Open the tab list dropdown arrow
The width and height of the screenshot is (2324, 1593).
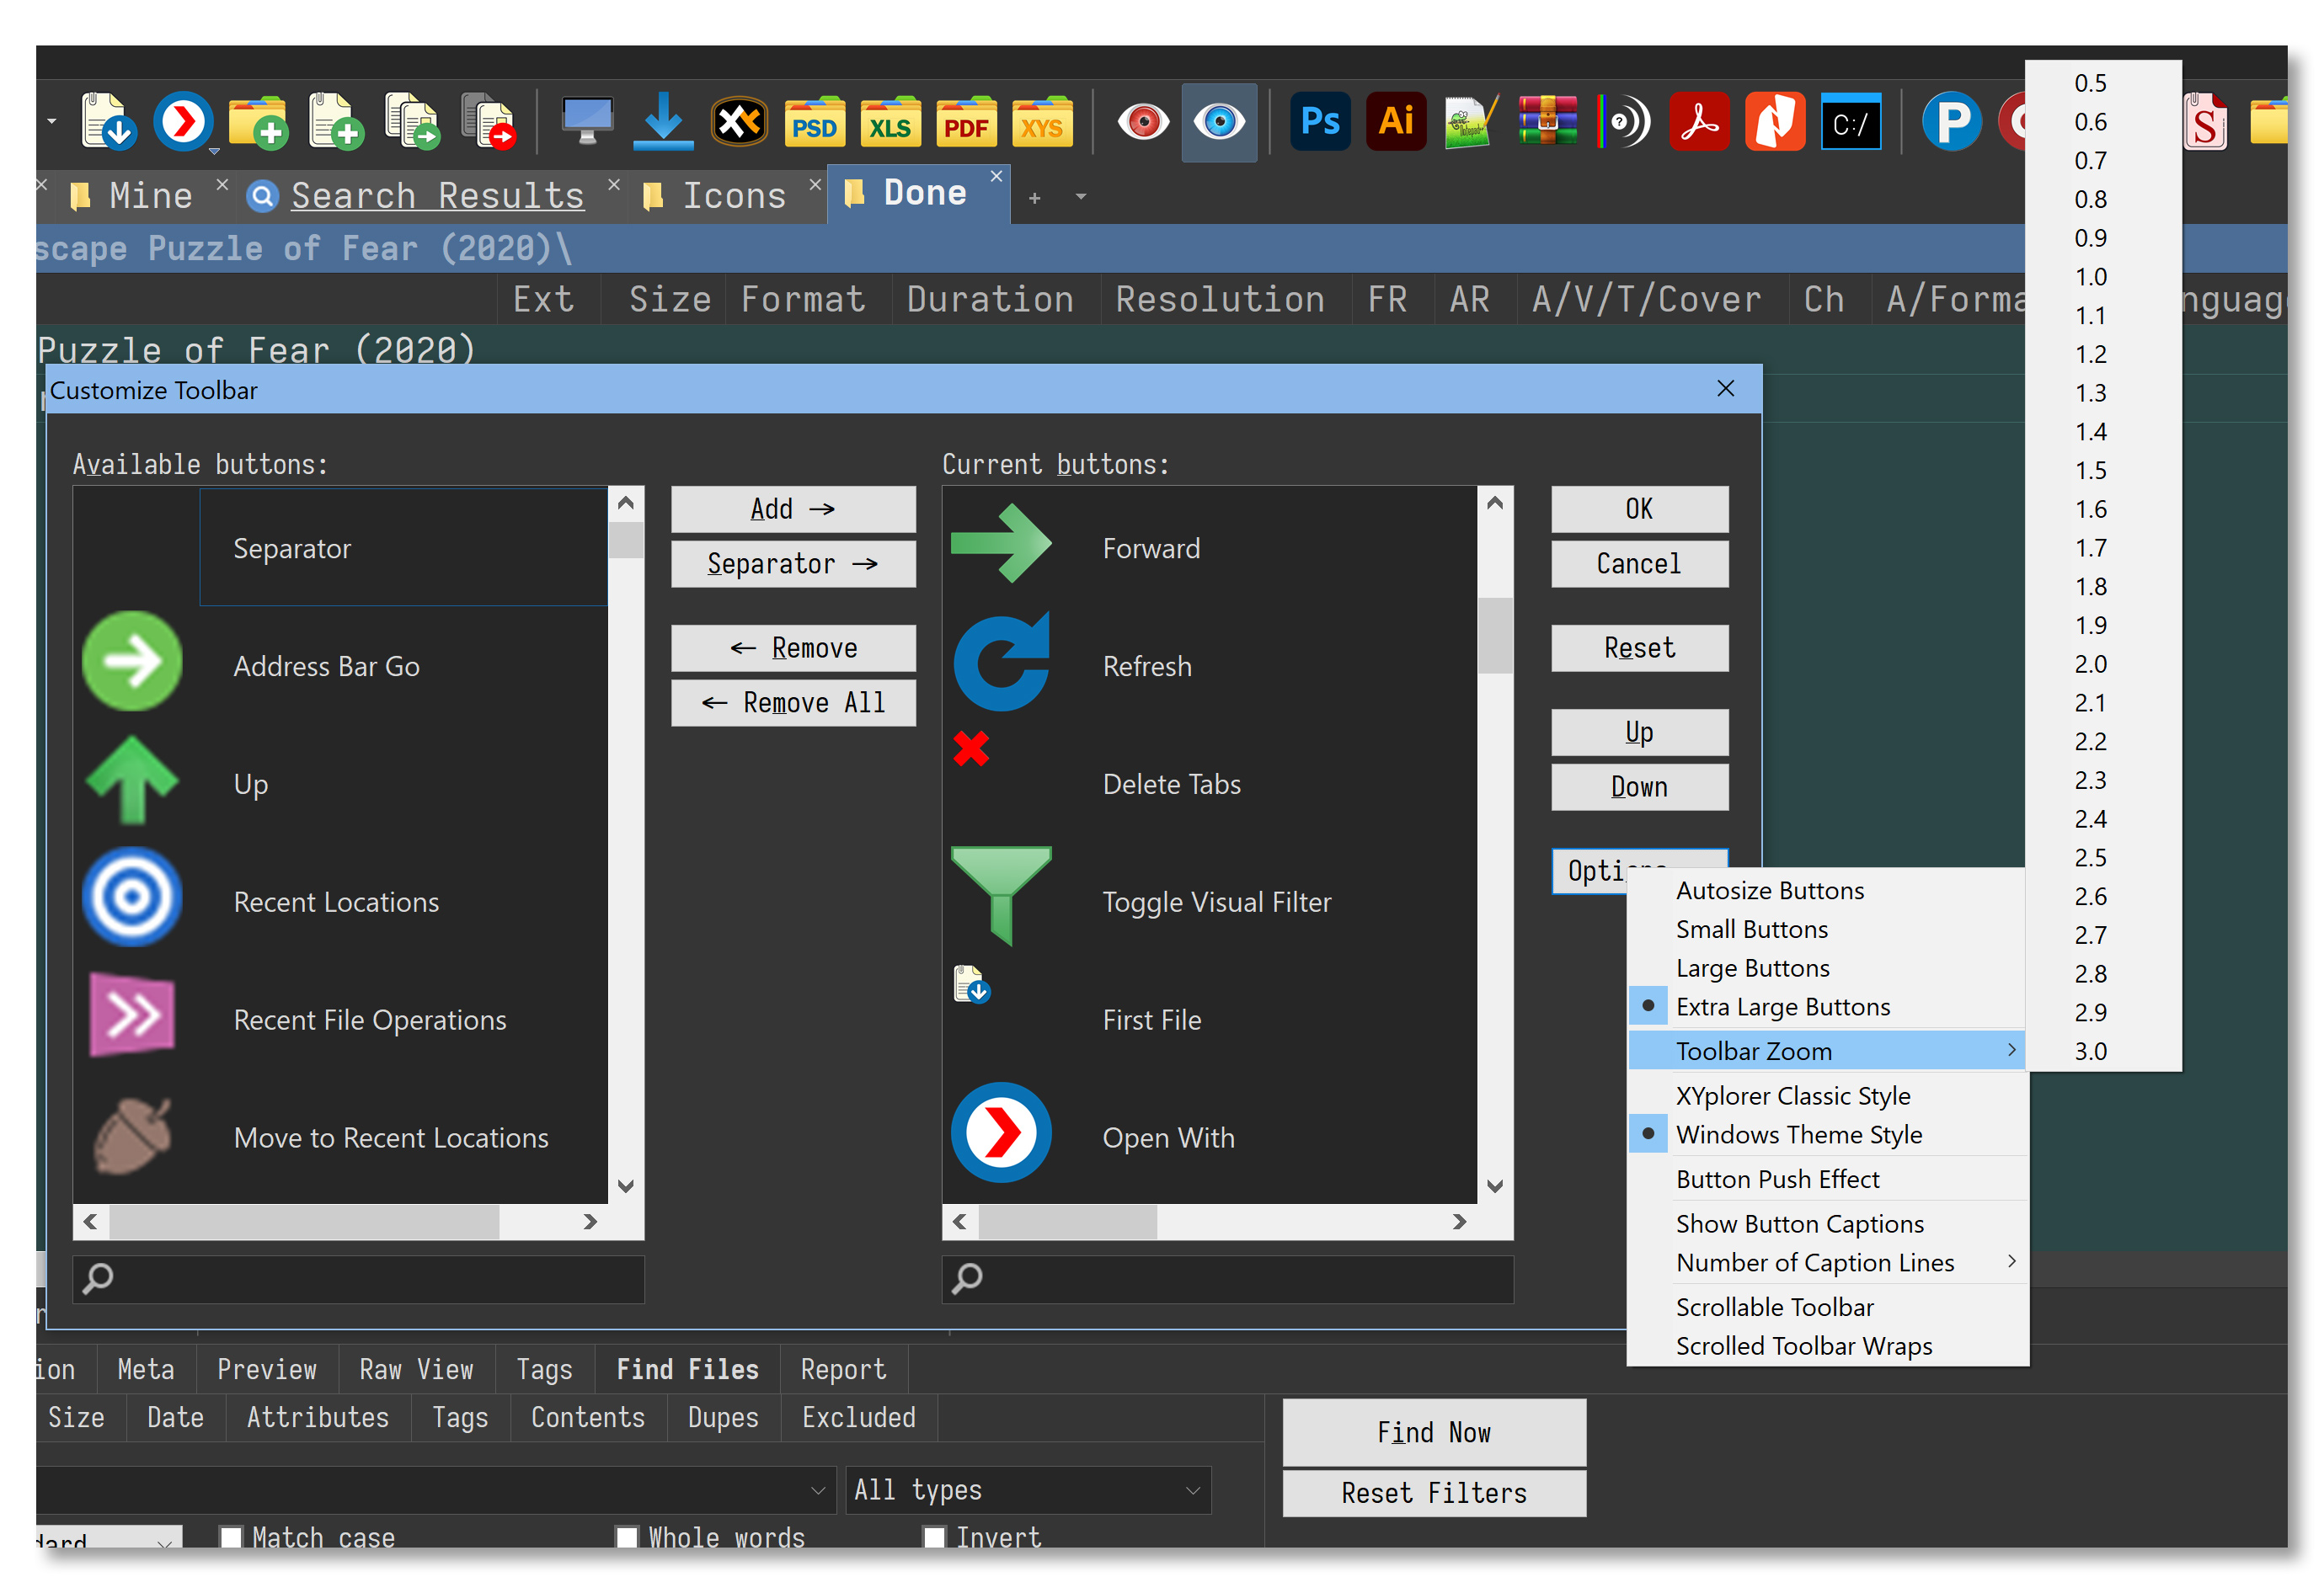tap(1080, 197)
